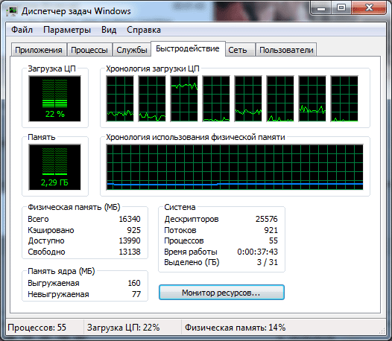Viewport: 392px width, 341px height.
Task: Switch to the Приложения tab
Action: [39, 50]
